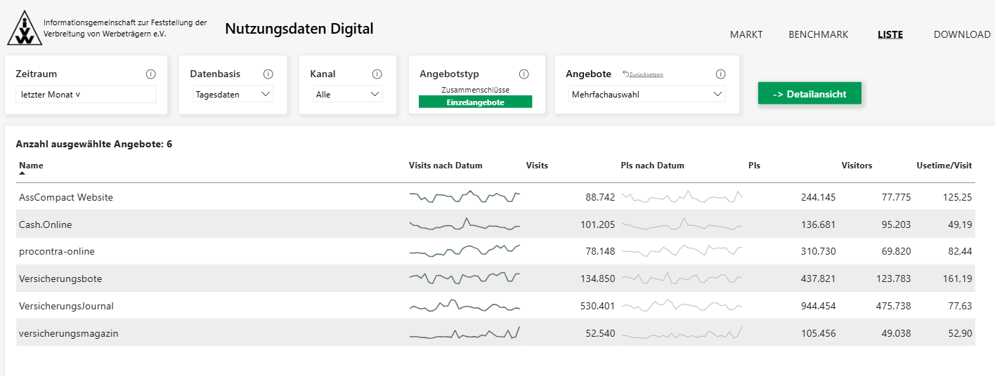The image size is (995, 376).
Task: Open the Kanal info icon
Action: coord(377,74)
